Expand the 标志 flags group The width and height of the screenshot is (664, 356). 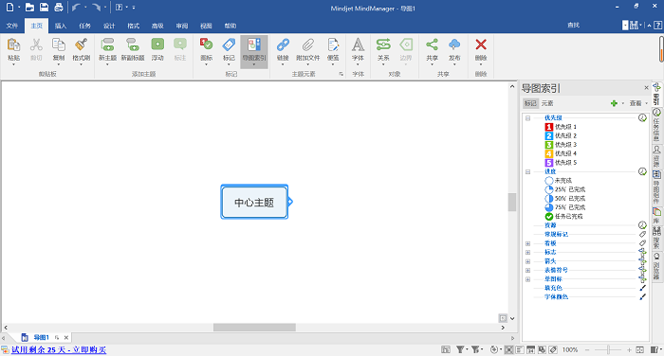528,253
